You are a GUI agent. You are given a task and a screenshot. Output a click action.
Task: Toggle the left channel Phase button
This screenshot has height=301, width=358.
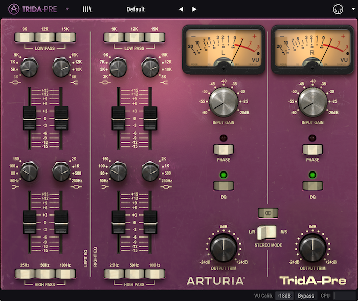223,149
